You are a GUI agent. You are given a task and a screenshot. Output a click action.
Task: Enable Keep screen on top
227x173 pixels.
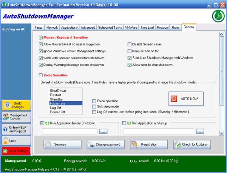click(130, 51)
